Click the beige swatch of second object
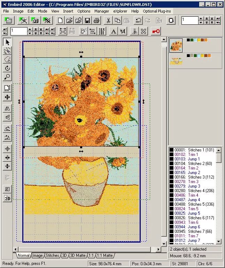 (192, 56)
